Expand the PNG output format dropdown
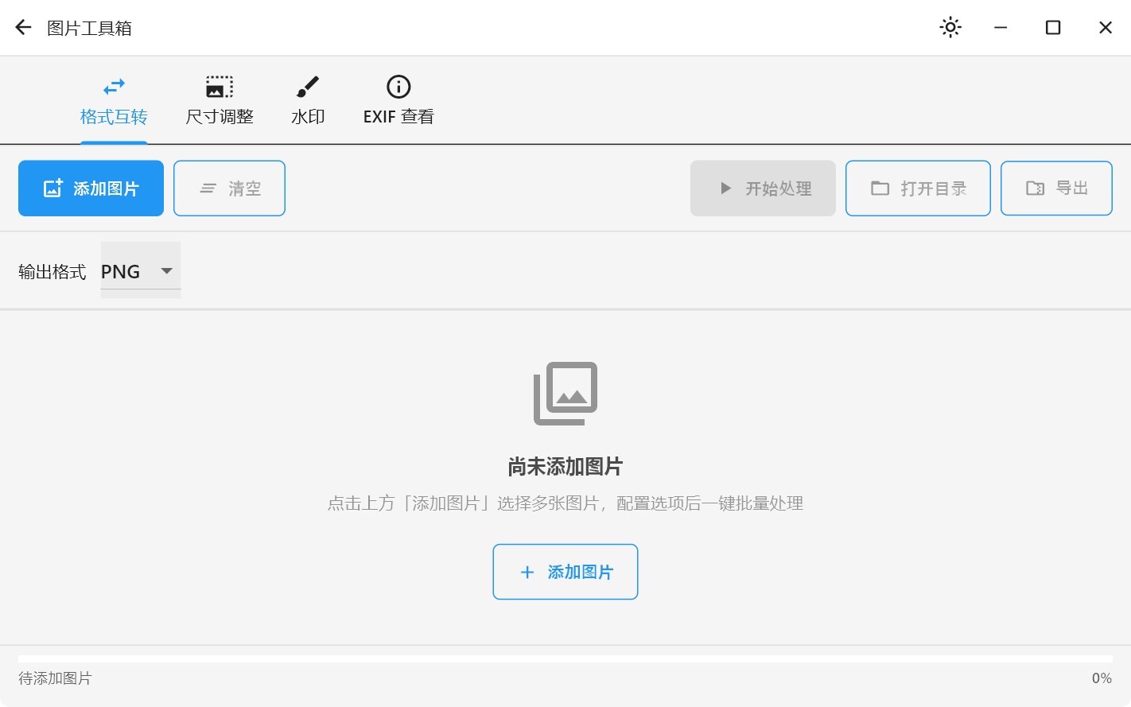The width and height of the screenshot is (1131, 707). pyautogui.click(x=141, y=270)
